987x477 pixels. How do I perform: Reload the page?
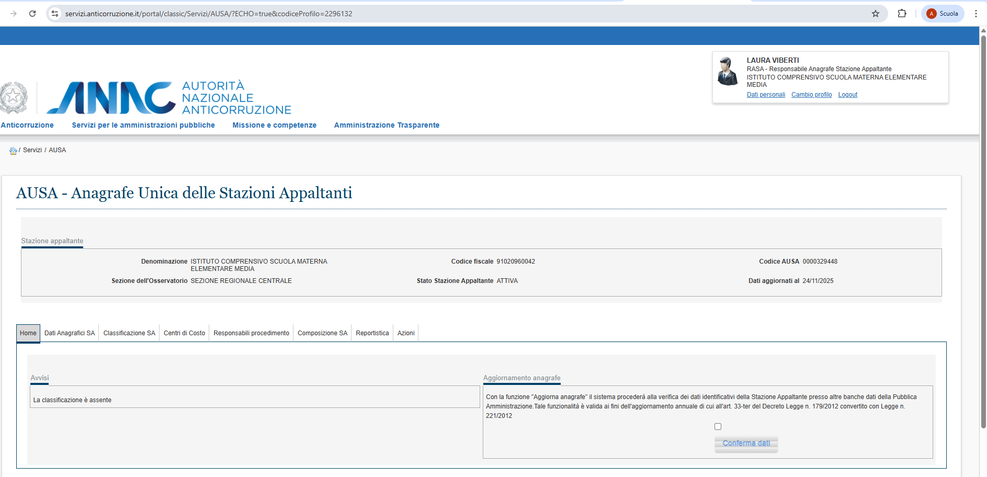click(32, 14)
